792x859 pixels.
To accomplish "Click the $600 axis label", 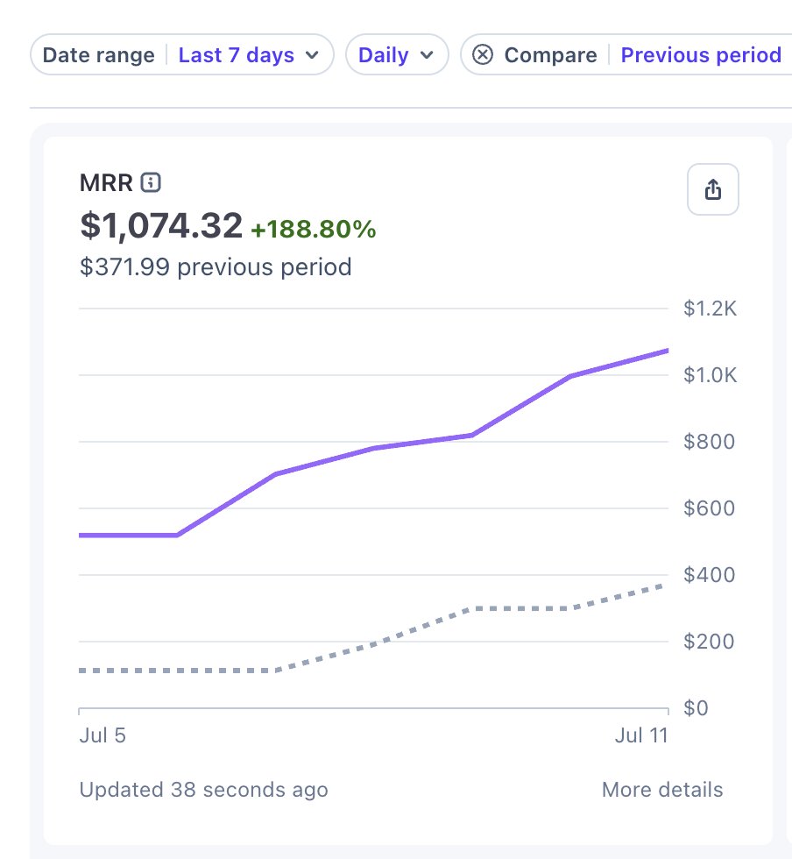I will coord(709,508).
